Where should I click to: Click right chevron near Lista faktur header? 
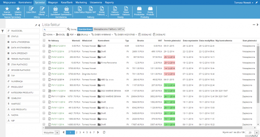pyautogui.click(x=257, y=25)
